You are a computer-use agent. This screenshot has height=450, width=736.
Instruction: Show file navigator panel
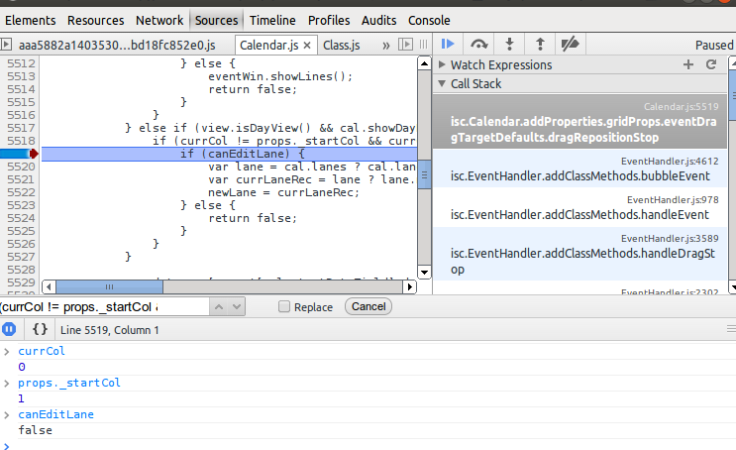coord(8,45)
